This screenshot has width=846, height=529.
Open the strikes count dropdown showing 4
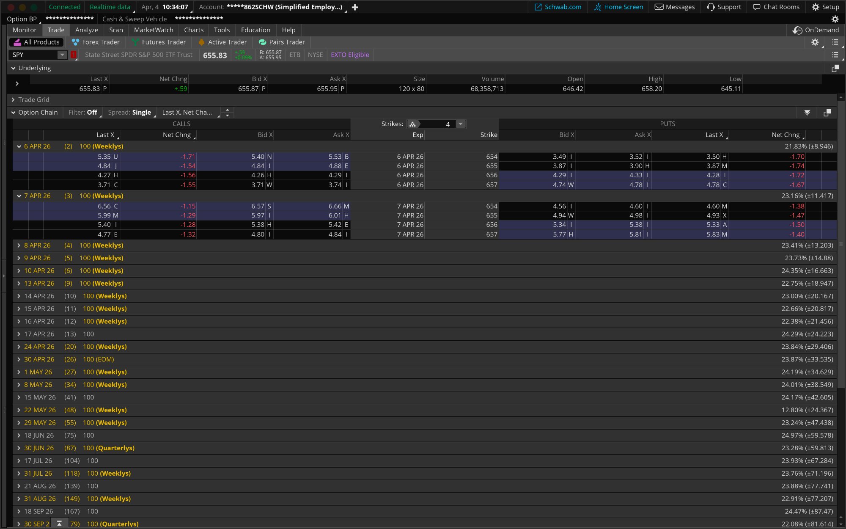tap(460, 124)
